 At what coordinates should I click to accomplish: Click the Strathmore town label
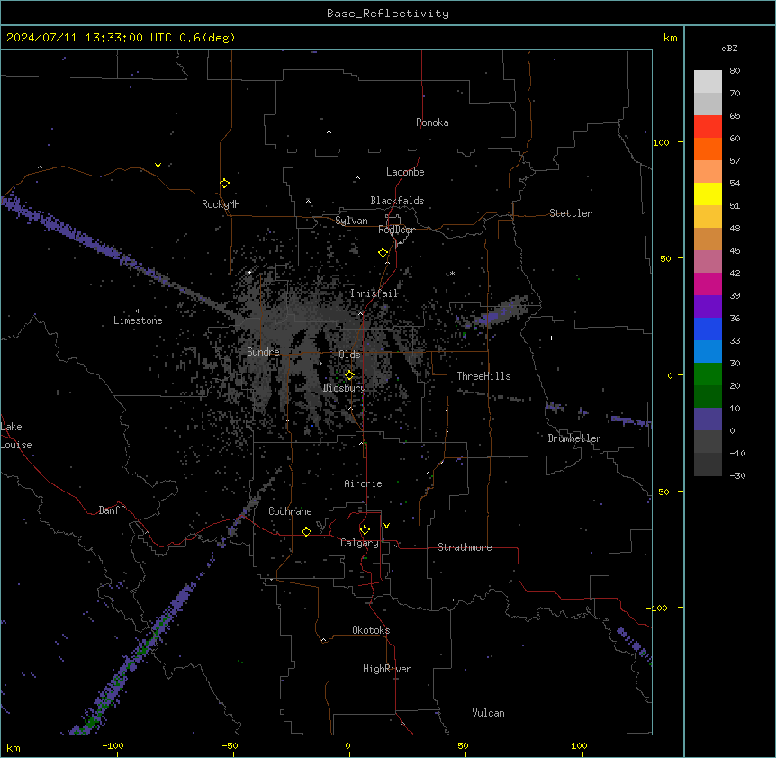coord(465,547)
